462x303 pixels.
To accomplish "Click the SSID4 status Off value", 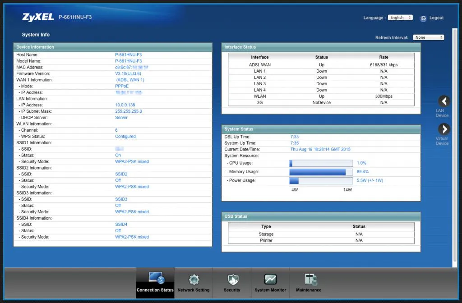I will [x=118, y=230].
